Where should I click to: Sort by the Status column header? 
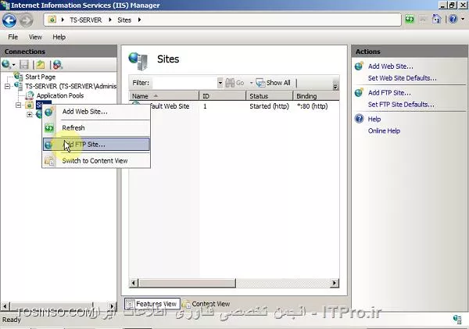tap(269, 96)
